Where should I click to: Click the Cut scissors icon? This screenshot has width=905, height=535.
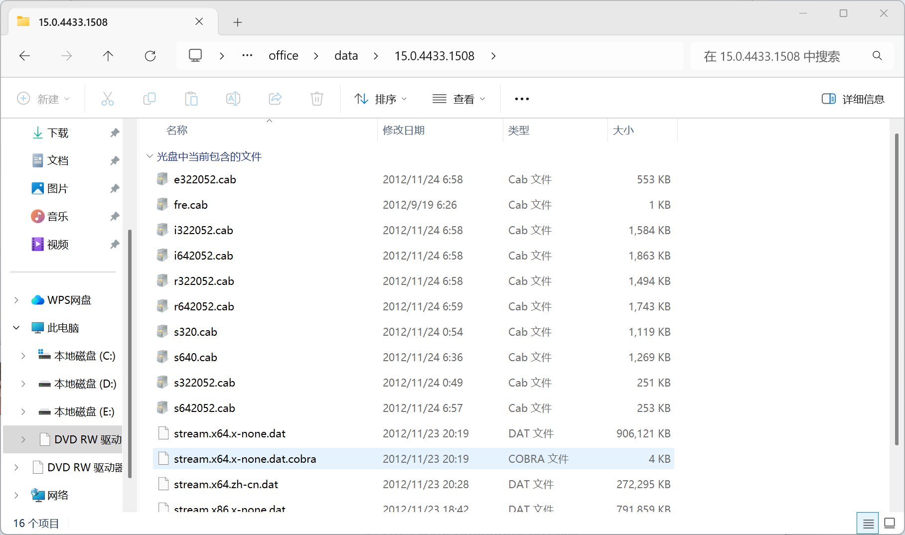coord(107,99)
